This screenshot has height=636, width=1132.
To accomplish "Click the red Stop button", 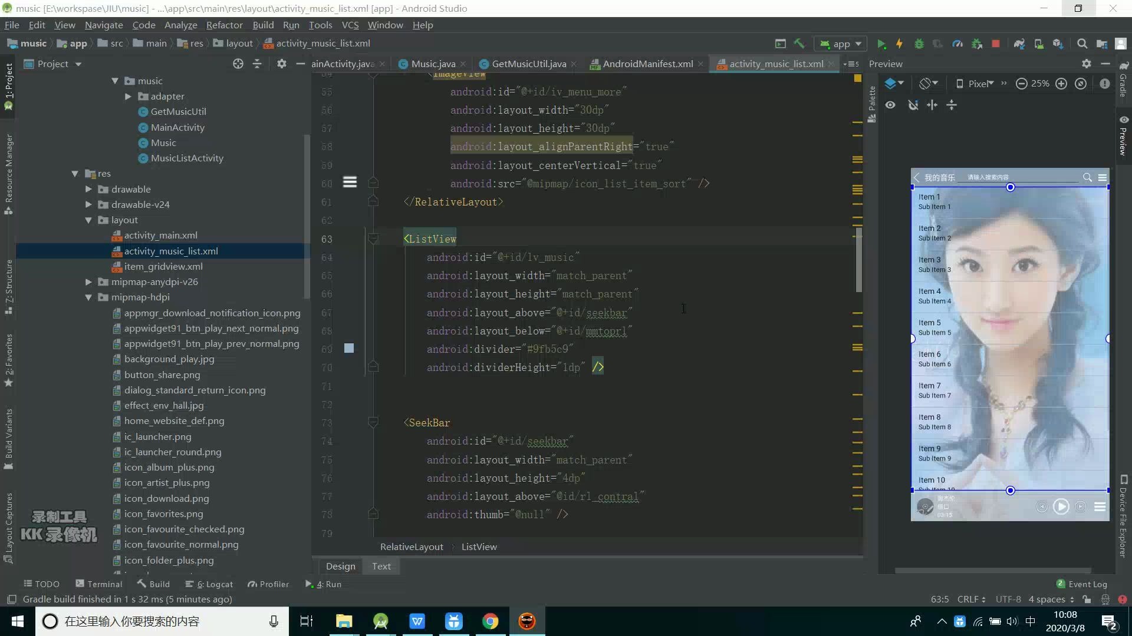I will pos(996,44).
